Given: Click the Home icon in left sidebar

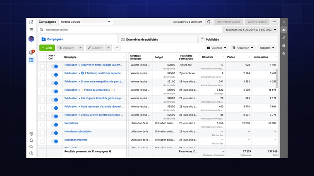Looking at the screenshot, I should click(31, 22).
